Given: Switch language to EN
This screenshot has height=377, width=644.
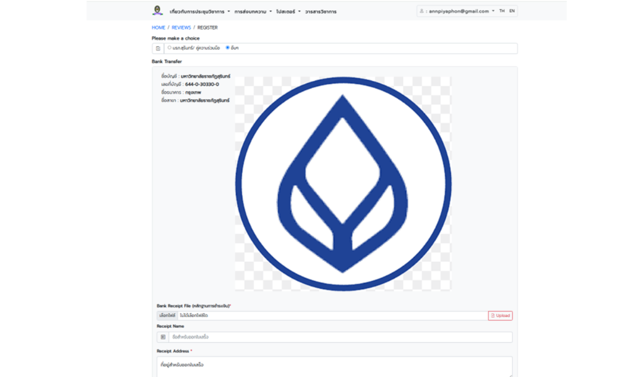Looking at the screenshot, I should tap(512, 11).
